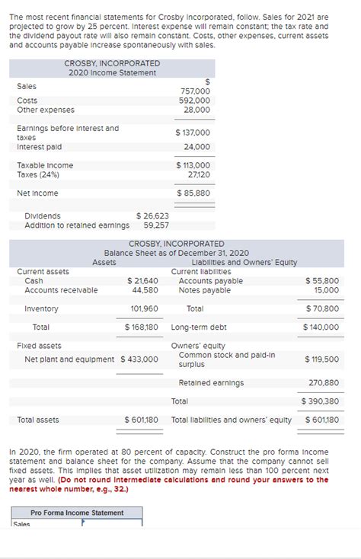This screenshot has height=559, width=361.
Task: Click the Sales input cell in Pro Forma table
Action: point(112,522)
